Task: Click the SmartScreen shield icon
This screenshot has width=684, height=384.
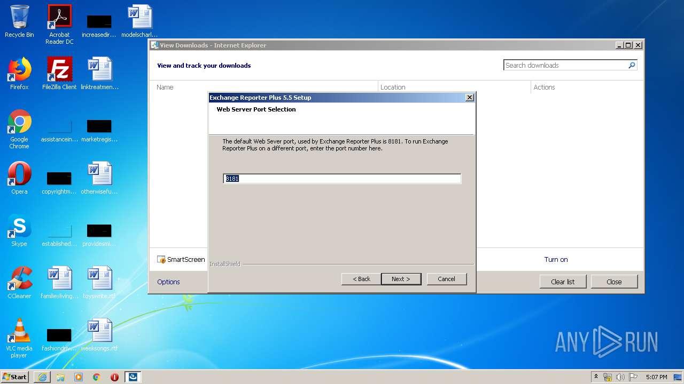Action: click(161, 260)
